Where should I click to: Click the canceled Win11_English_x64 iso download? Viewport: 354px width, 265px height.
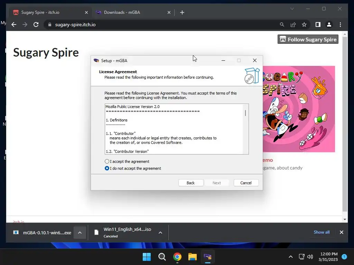[x=123, y=233]
